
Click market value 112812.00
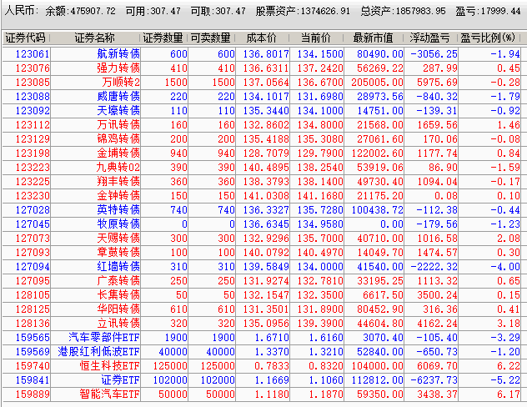[377, 380]
